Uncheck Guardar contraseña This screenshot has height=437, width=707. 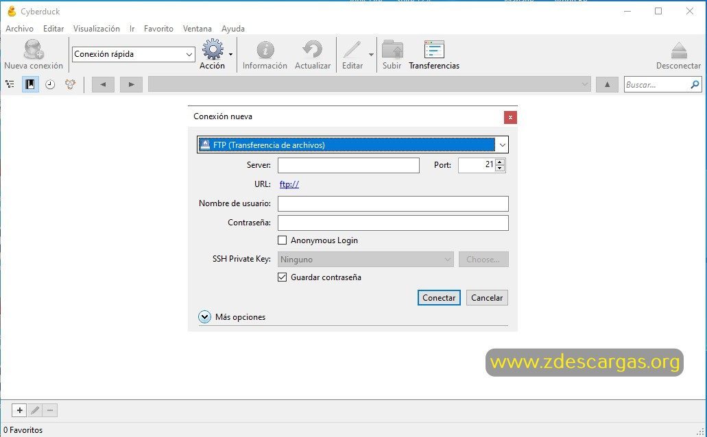click(283, 277)
